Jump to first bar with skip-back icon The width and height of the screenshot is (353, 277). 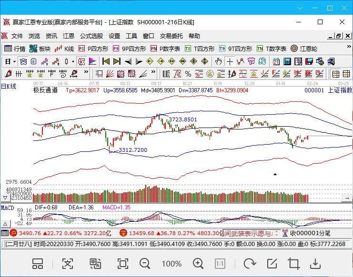point(106,61)
